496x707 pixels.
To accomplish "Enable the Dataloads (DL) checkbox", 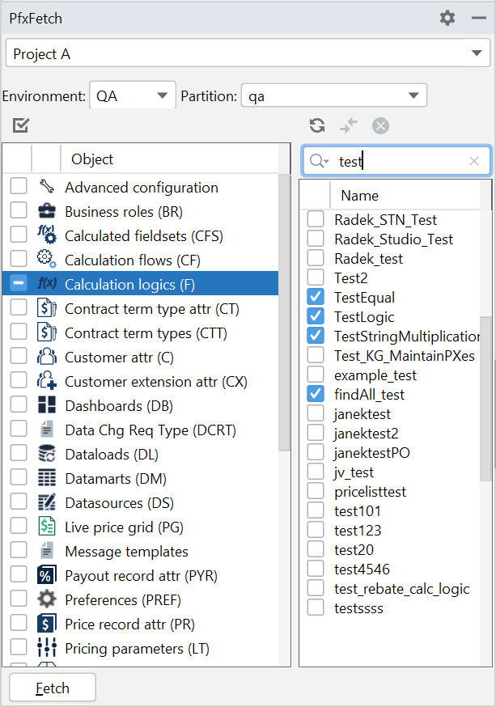I will [x=18, y=455].
